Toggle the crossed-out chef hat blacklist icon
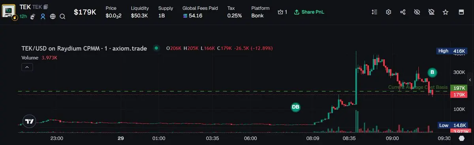474x145 pixels. click(x=431, y=12)
